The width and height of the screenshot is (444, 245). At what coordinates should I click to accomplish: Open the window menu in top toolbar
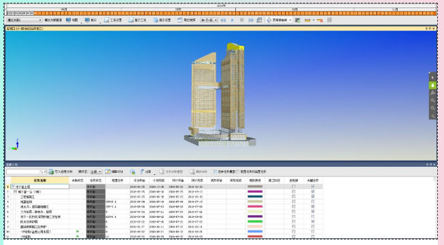(x=91, y=20)
